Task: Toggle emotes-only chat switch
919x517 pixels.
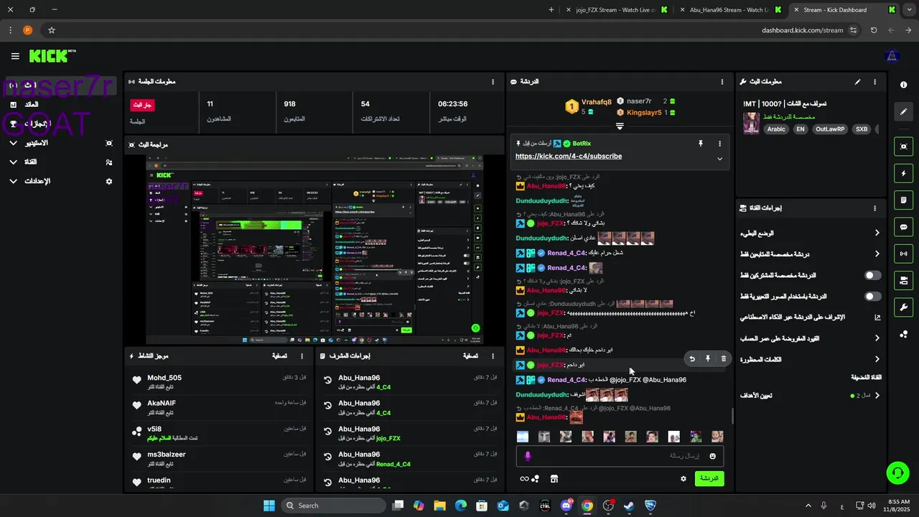Action: 872,296
